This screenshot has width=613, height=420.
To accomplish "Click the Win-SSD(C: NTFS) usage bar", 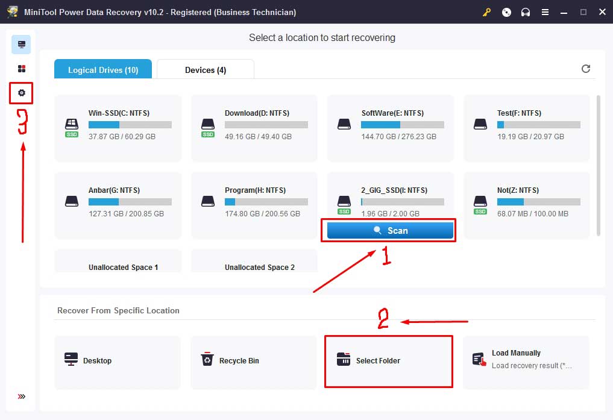I will (130, 125).
